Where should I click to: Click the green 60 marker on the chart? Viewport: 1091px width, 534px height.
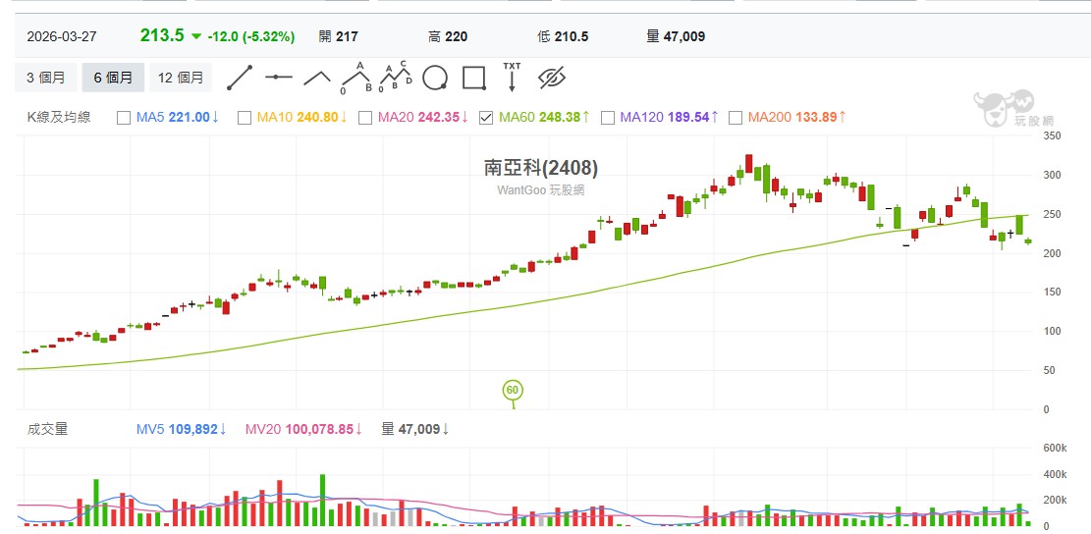point(512,391)
